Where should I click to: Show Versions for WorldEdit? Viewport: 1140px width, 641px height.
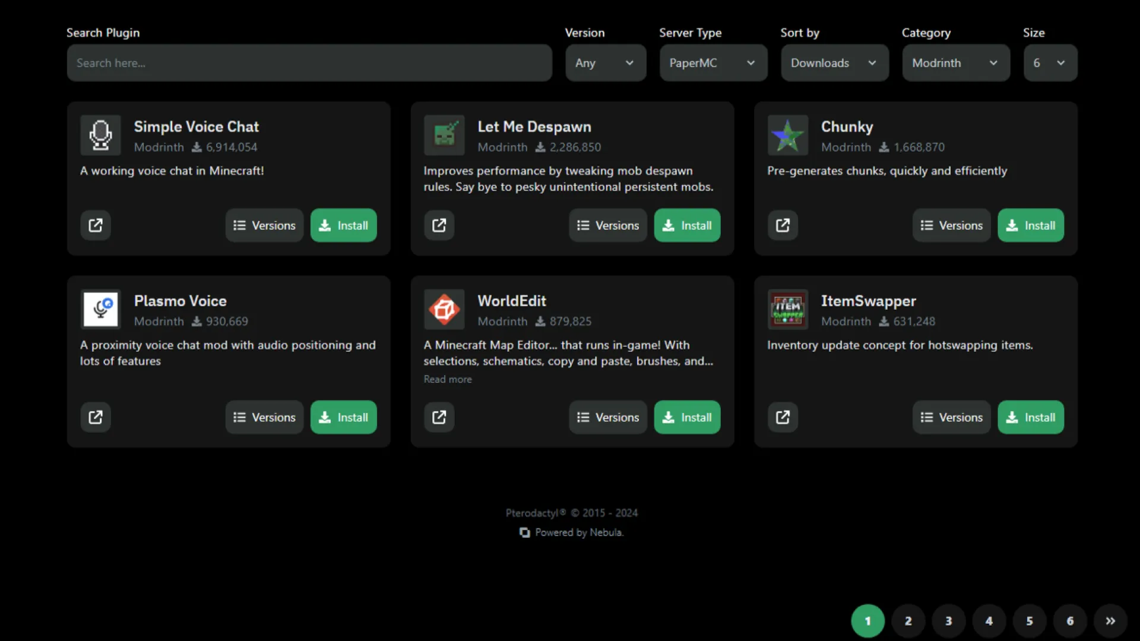(x=607, y=417)
